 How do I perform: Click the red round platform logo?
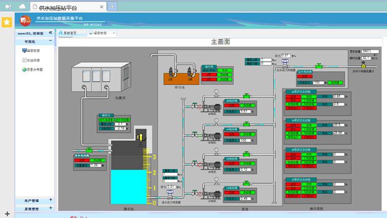25,20
